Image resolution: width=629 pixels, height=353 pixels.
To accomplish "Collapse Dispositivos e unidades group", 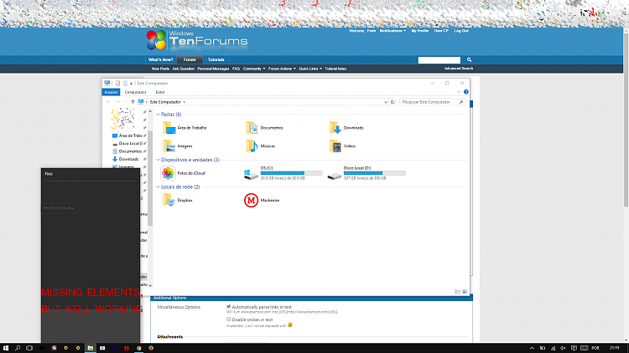I will (x=158, y=160).
